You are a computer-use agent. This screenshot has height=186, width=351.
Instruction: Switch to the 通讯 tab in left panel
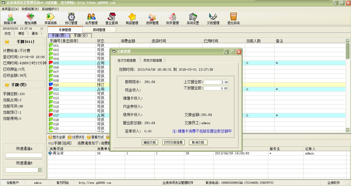pos(35,33)
